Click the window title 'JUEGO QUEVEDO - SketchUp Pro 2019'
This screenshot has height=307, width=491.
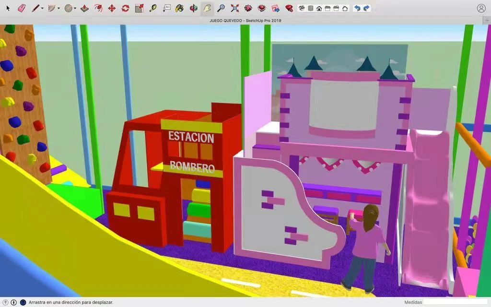(x=245, y=21)
